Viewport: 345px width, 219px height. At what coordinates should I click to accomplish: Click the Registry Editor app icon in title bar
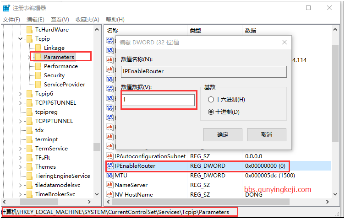(6, 8)
